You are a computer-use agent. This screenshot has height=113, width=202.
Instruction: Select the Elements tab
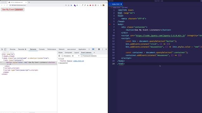[33, 49]
